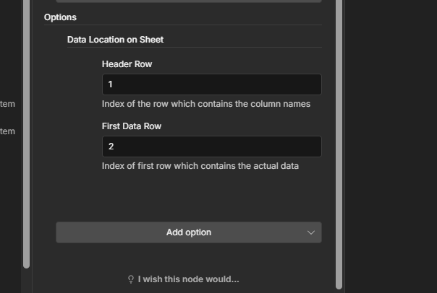The image size is (437, 293).
Task: Click the dark canvas area right of panel
Action: [x=391, y=144]
